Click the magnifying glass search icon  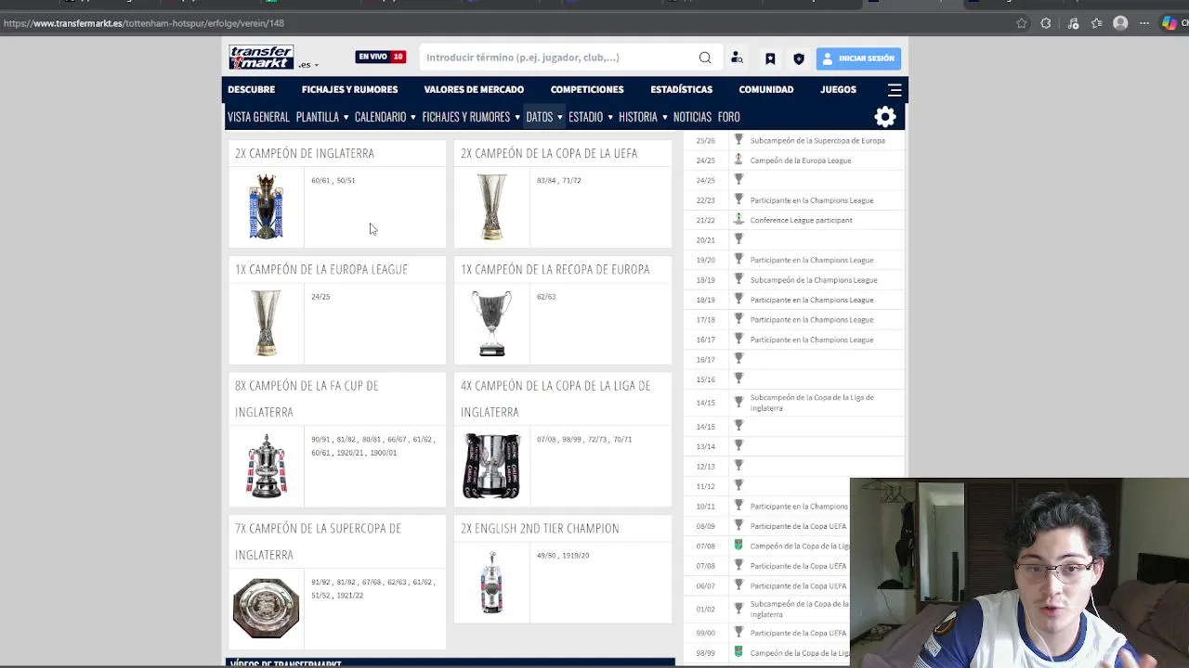pyautogui.click(x=705, y=58)
